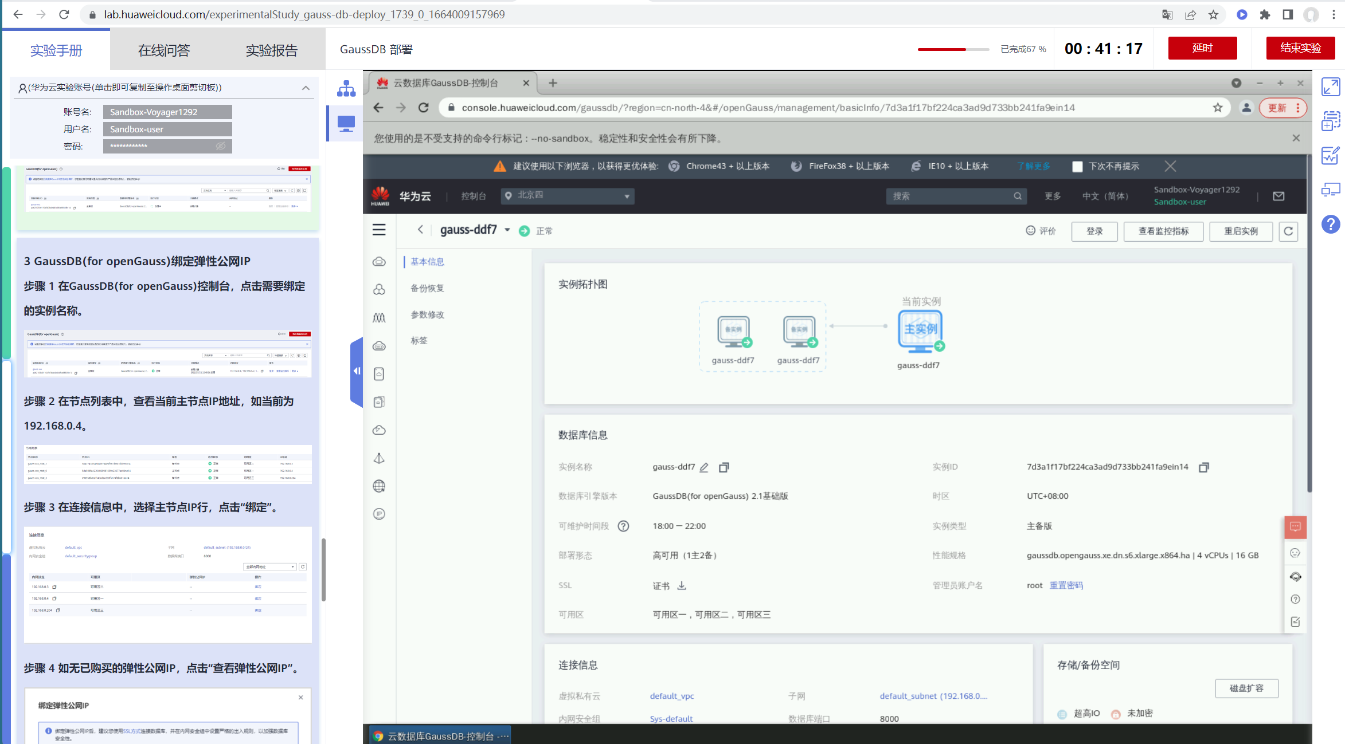The image size is (1345, 744).
Task: Click the fullscreen expand icon on right panel
Action: click(1330, 87)
